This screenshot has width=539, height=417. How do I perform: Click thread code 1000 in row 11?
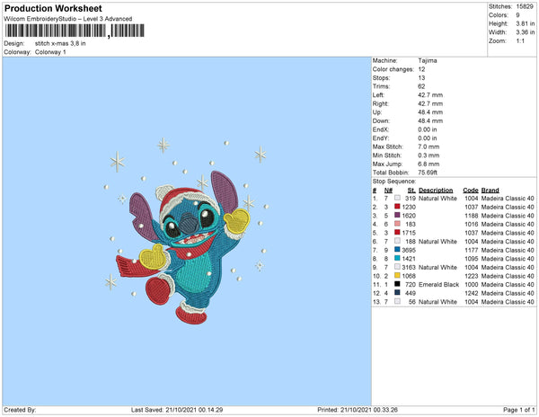click(x=472, y=284)
